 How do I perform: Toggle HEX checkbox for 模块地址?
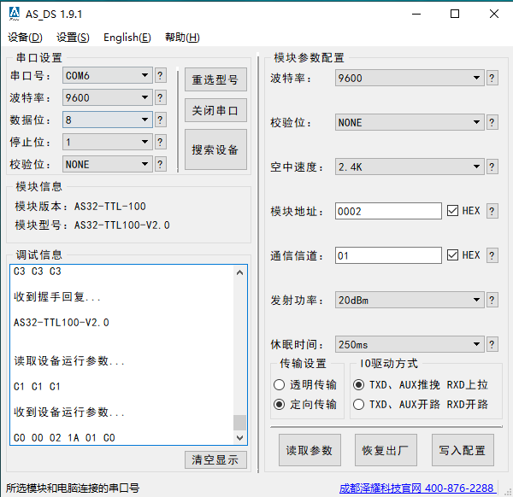[453, 211]
